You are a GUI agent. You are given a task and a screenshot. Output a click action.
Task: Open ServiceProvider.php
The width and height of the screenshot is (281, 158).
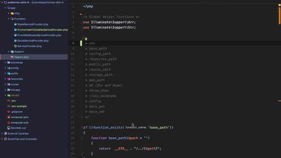click(x=29, y=46)
